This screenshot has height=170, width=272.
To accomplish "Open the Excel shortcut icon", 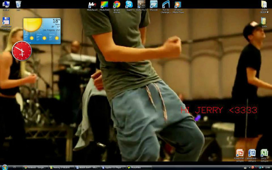I will point(264,155).
